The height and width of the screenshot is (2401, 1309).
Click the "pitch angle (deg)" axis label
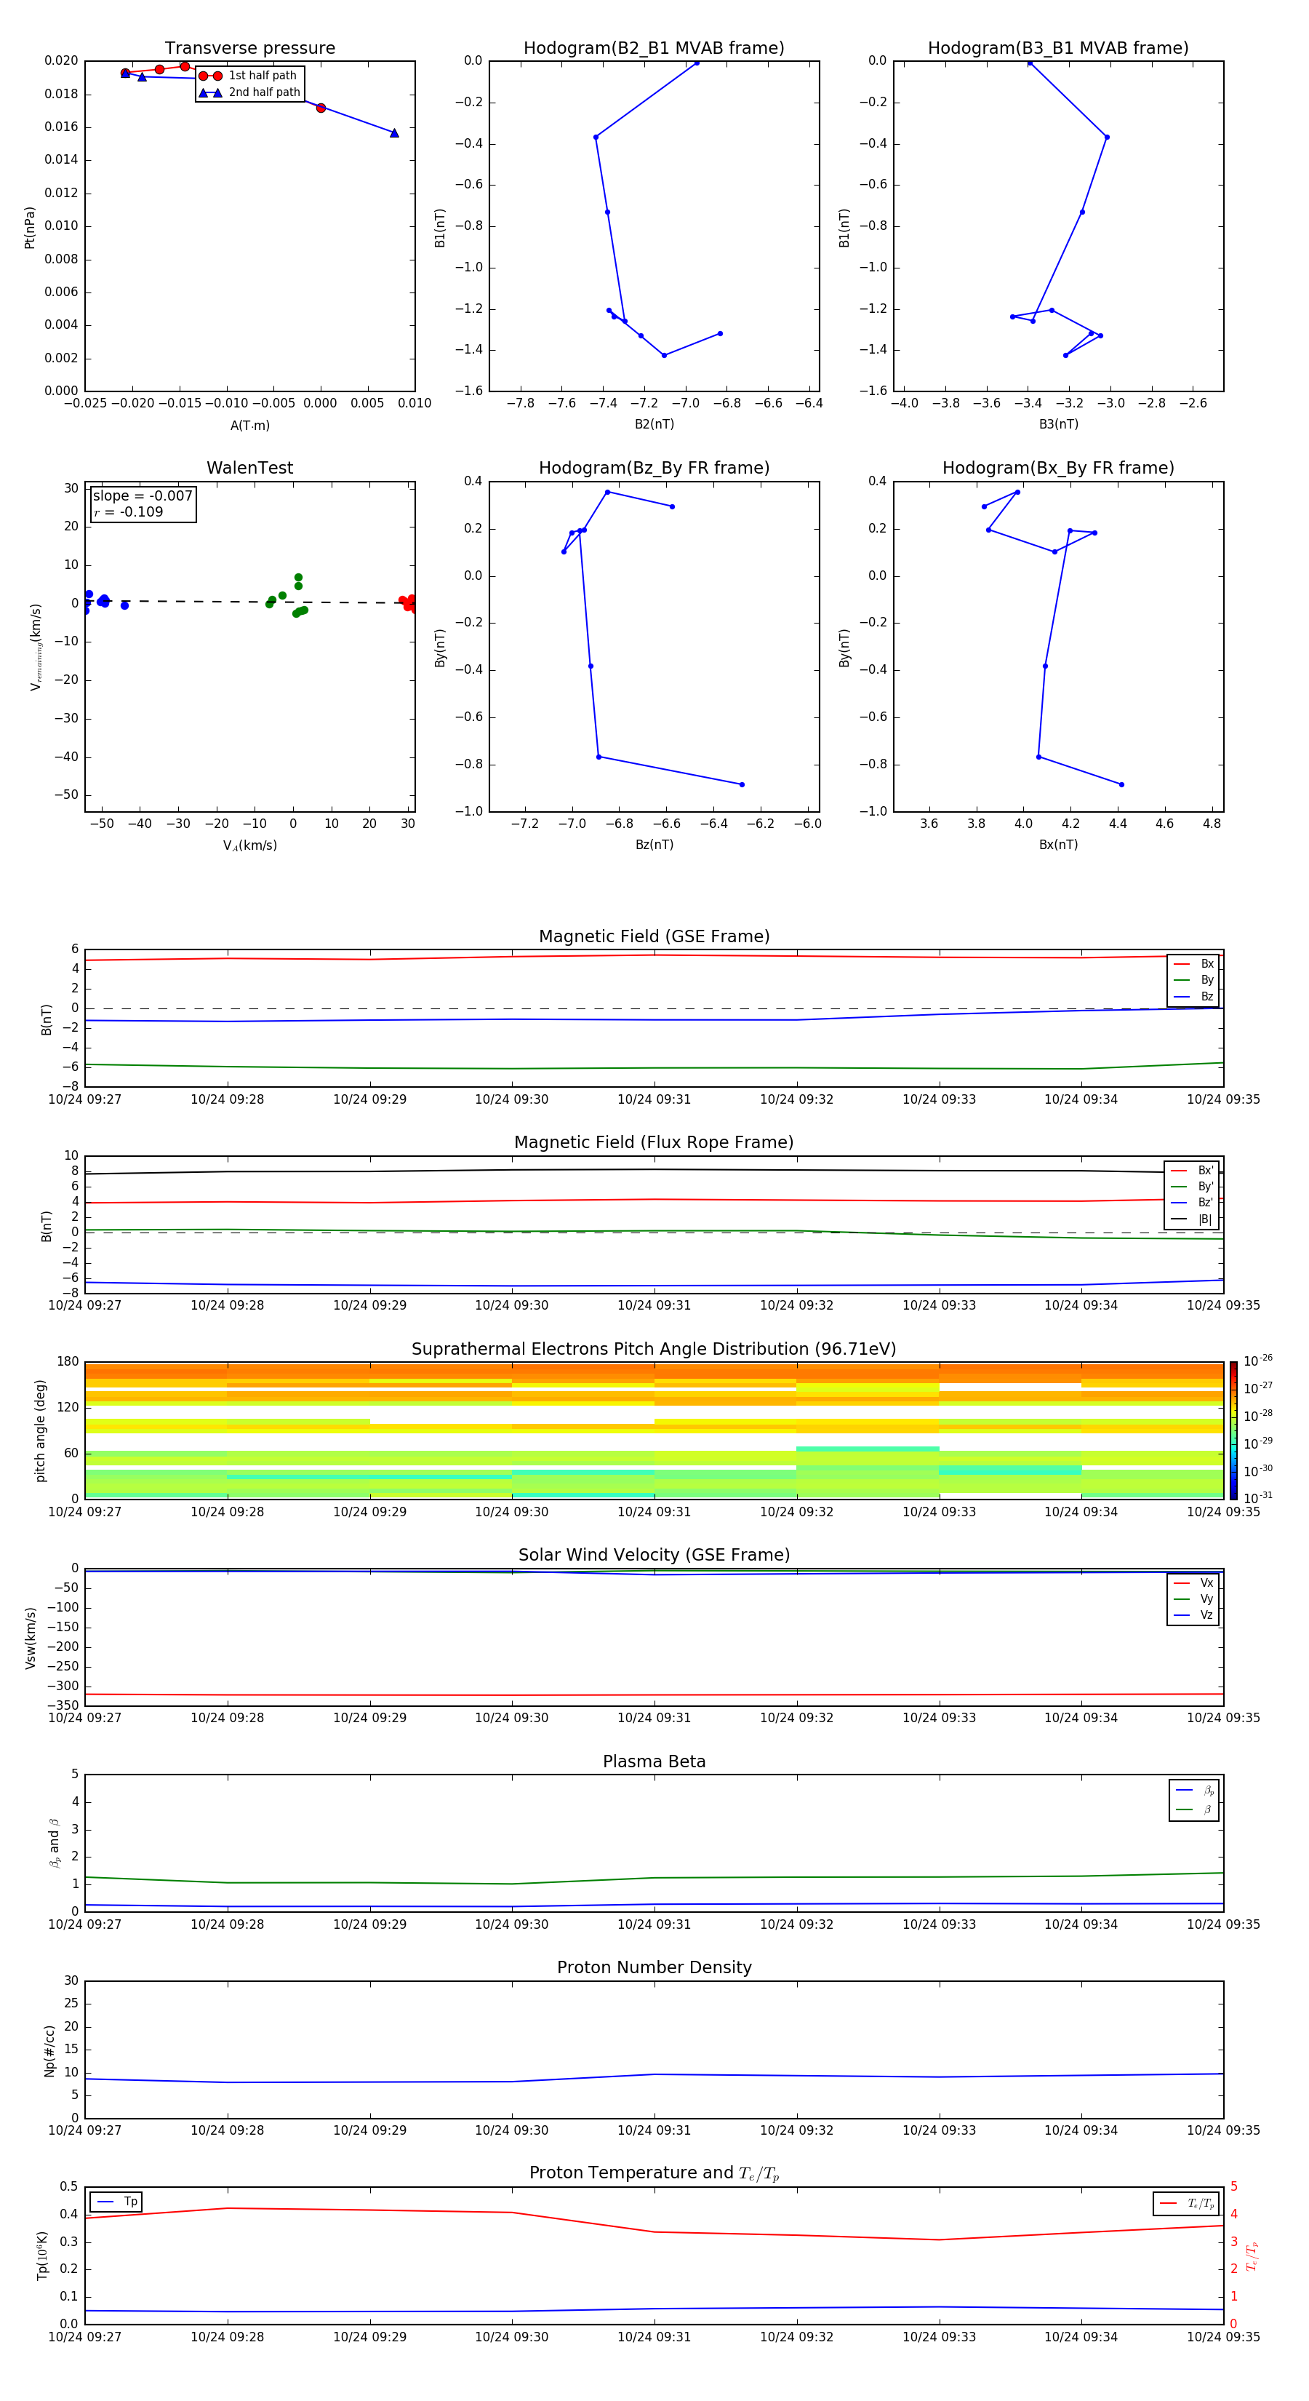pos(40,1430)
